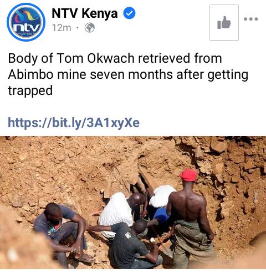Select the word Abimbo in post text
This screenshot has width=266, height=272.
30,74
